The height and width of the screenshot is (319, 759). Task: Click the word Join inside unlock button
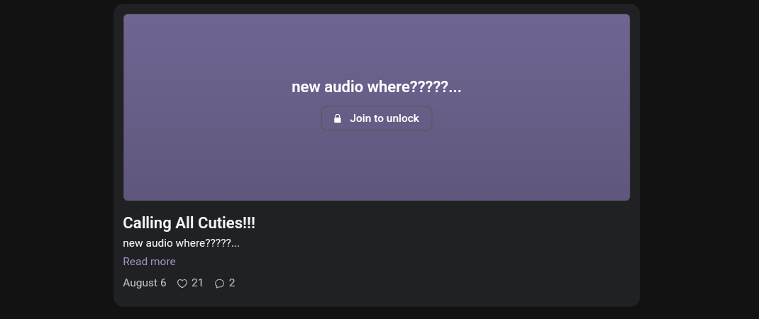[360, 118]
